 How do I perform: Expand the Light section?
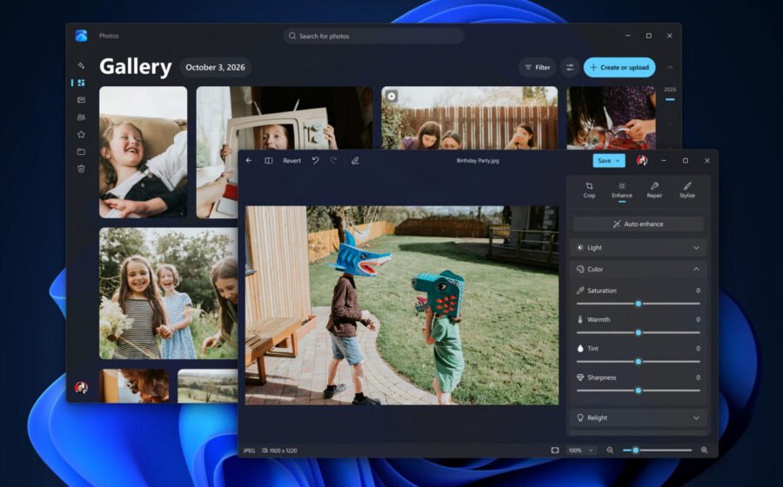pyautogui.click(x=639, y=248)
